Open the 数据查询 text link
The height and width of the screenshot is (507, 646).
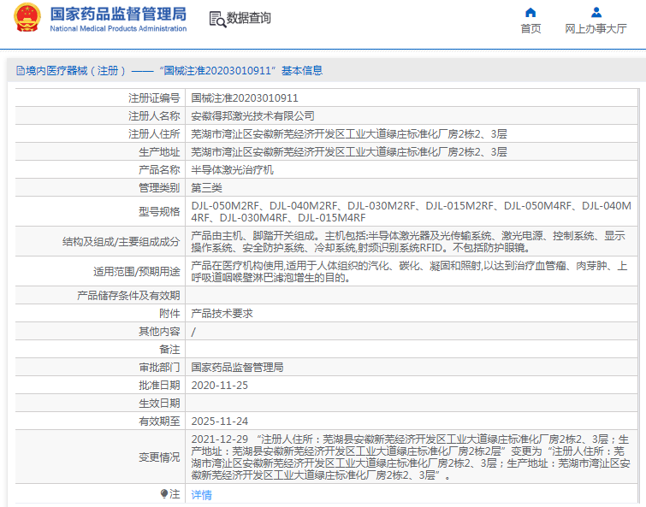pos(248,18)
